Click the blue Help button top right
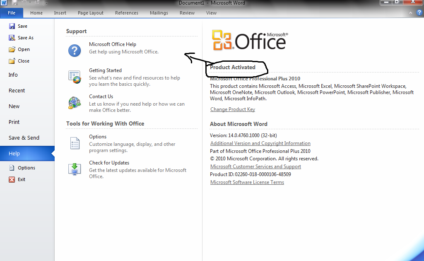 point(420,12)
